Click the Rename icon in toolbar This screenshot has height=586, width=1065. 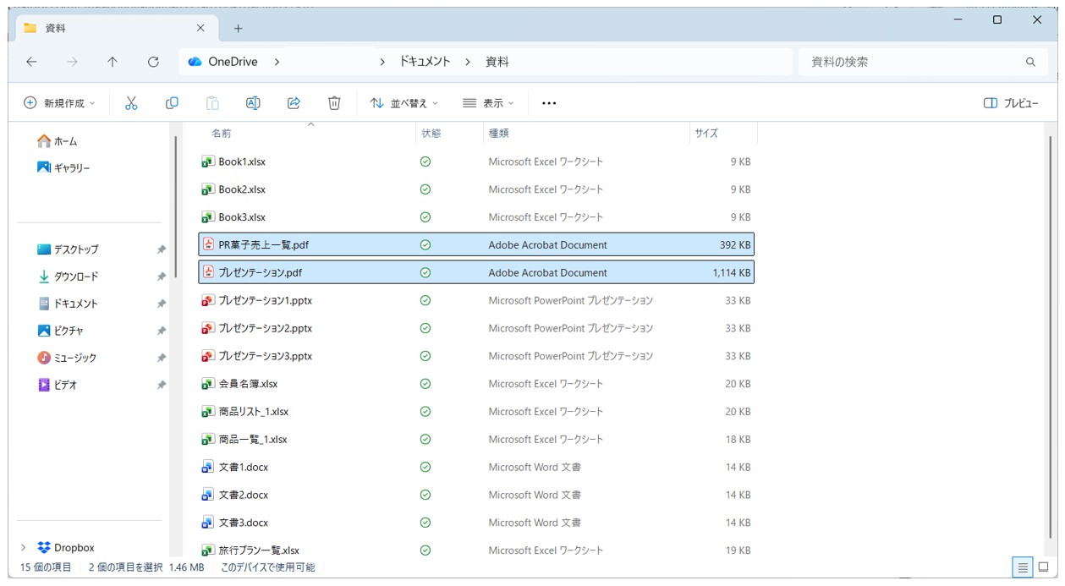(253, 103)
